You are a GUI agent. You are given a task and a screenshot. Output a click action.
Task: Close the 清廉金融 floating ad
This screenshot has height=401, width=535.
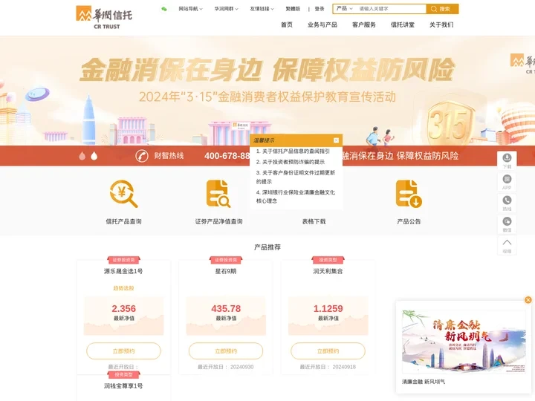528,300
